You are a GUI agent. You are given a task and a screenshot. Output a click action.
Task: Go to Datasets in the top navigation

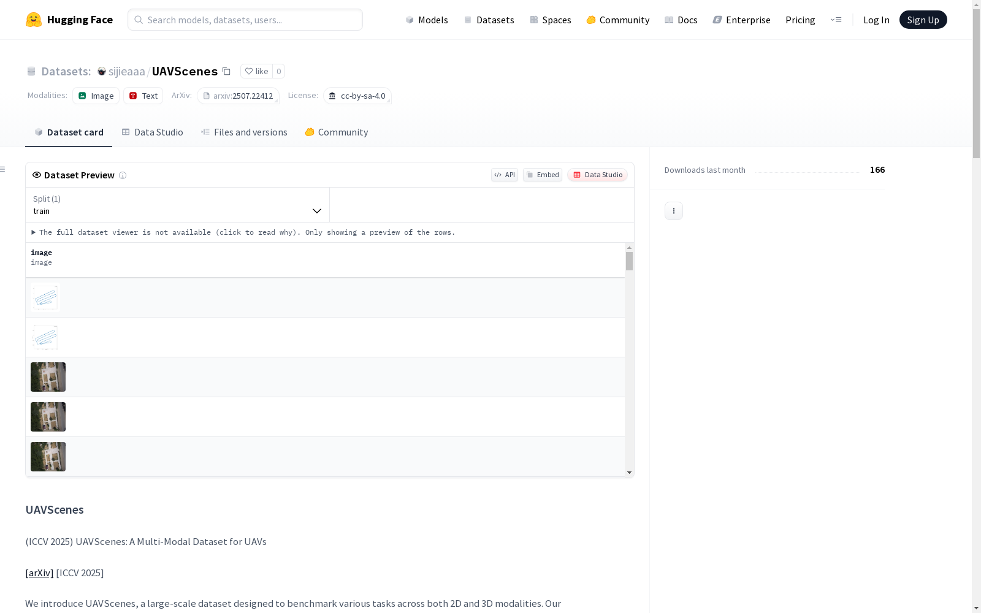tap(489, 20)
